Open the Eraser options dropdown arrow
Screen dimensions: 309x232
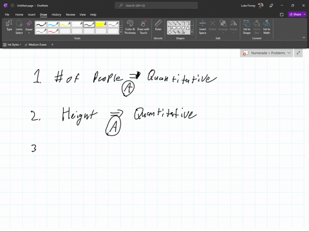pos(29,33)
